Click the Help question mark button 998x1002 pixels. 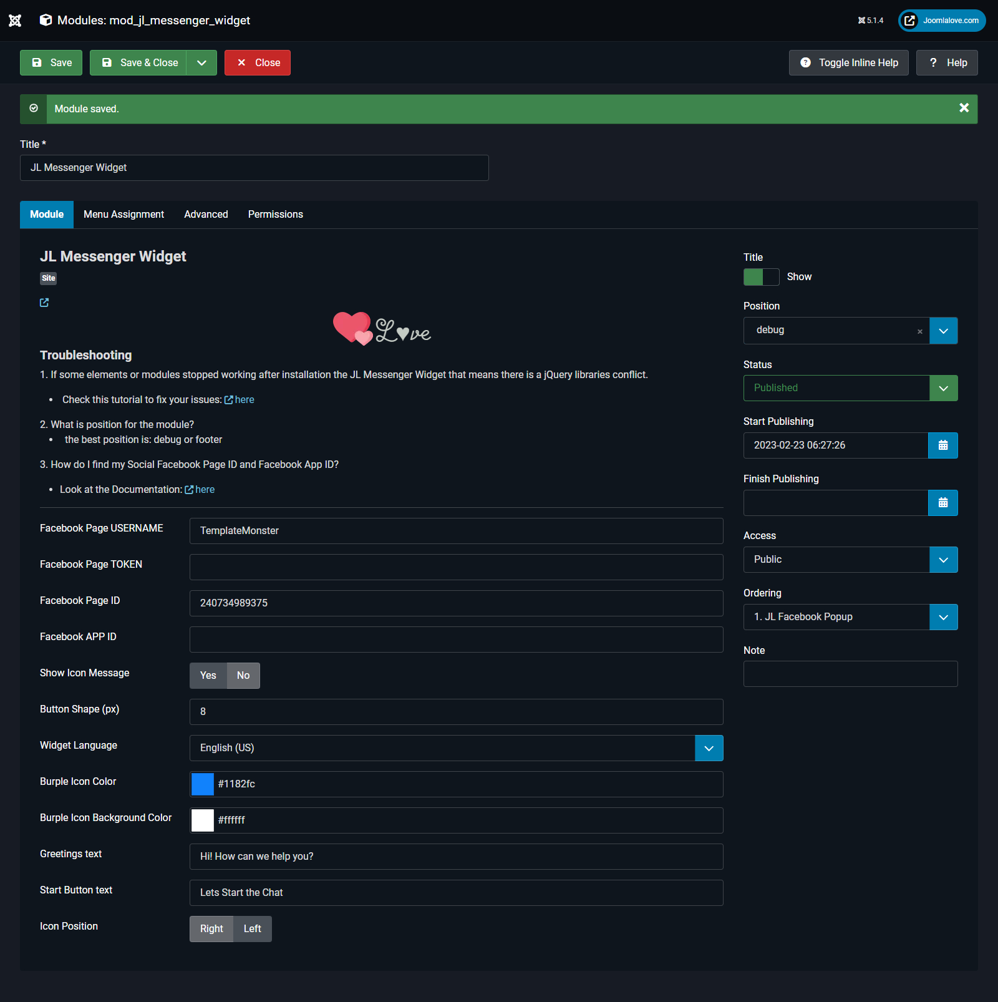946,63
